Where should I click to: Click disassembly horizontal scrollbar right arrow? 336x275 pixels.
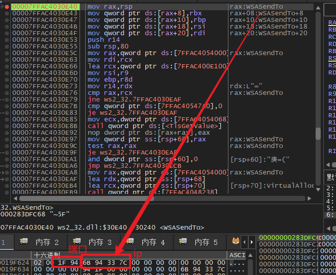pyautogui.click(x=309, y=198)
